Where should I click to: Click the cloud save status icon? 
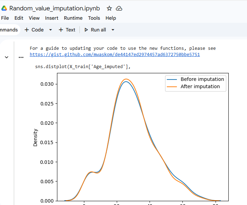click(x=119, y=8)
